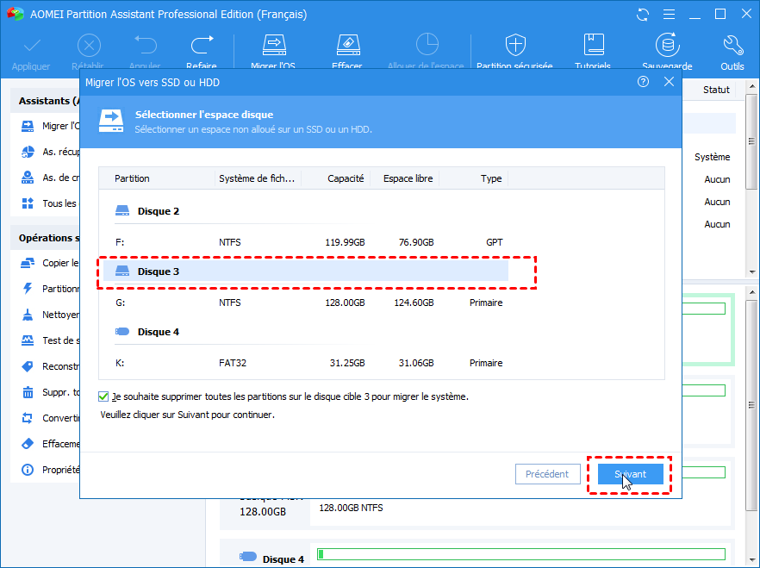The height and width of the screenshot is (568, 760).
Task: Open Tutoriels book icon
Action: coord(593,45)
